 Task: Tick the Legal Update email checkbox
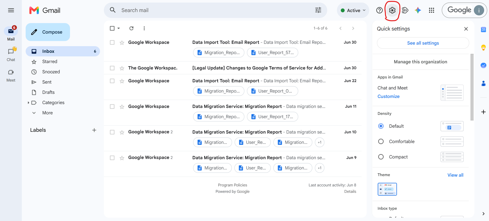click(112, 68)
